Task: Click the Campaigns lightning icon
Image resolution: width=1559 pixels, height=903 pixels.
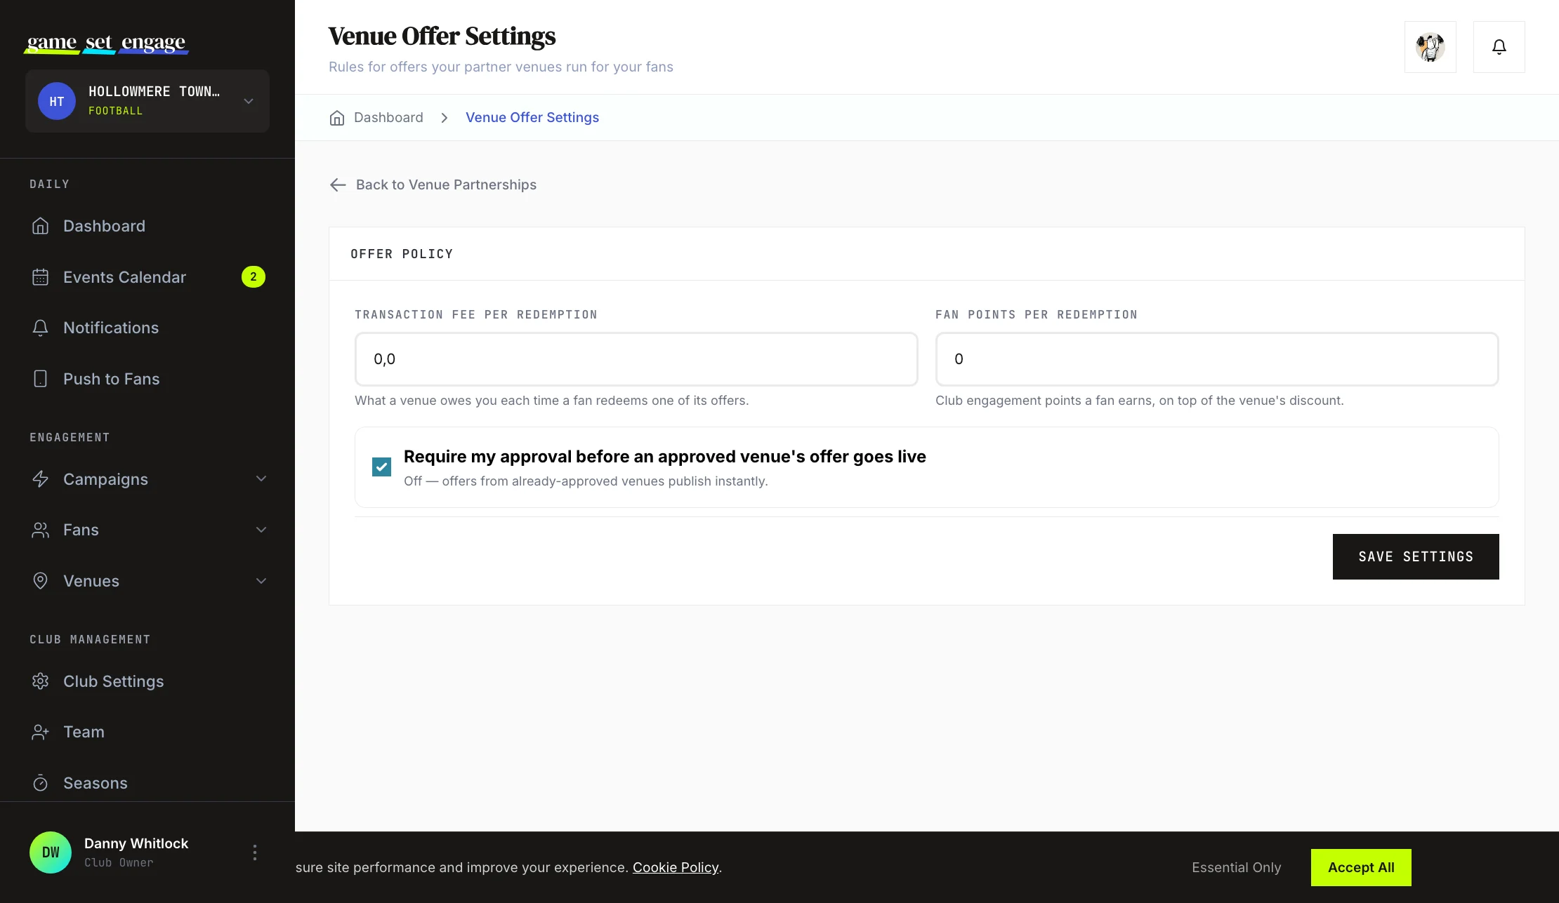Action: pyautogui.click(x=41, y=479)
